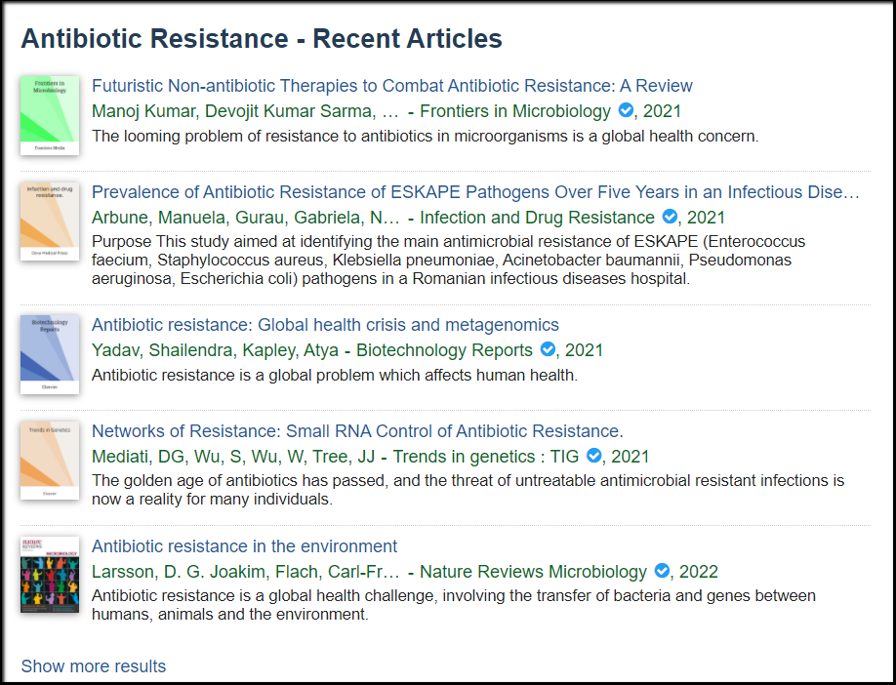Open Prevalence of ESKAPE Pathogens article title
Image resolution: width=896 pixels, height=685 pixels.
pos(475,192)
